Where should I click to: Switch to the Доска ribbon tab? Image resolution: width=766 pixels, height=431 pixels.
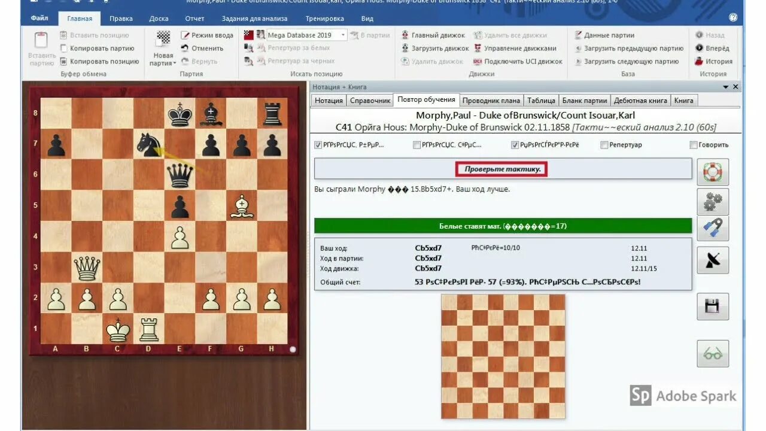tap(159, 19)
